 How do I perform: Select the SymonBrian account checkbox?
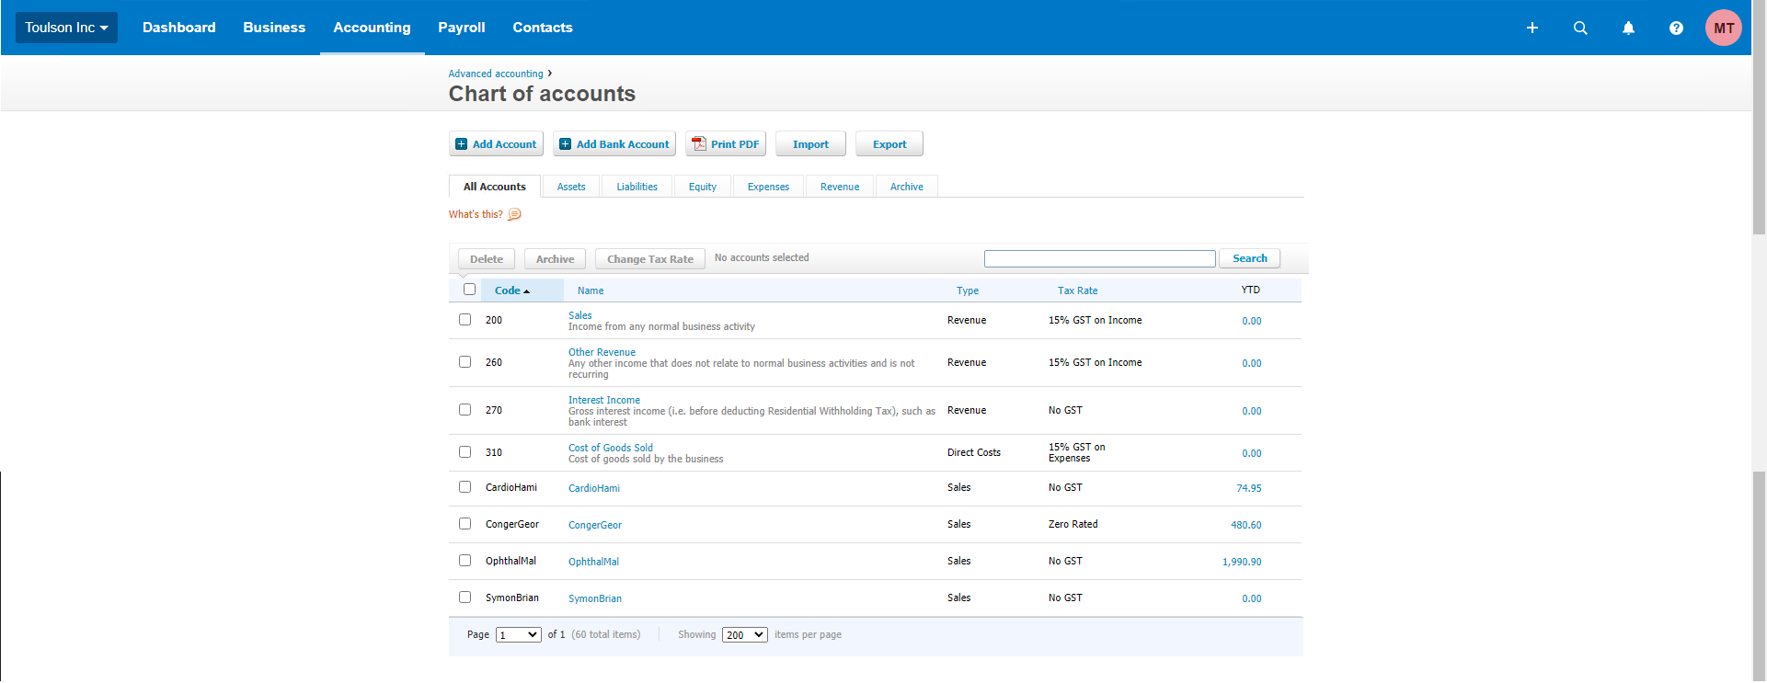tap(465, 598)
